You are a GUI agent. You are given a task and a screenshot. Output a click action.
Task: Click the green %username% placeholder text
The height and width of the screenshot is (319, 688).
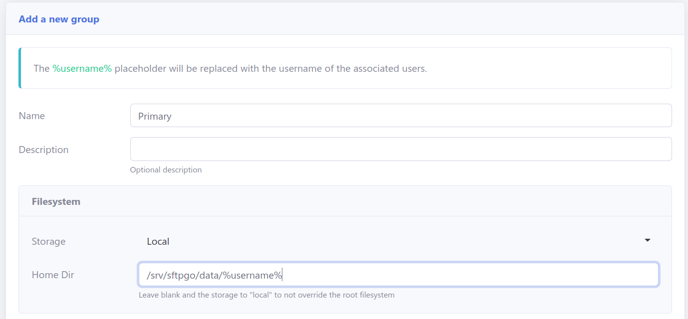(x=82, y=69)
